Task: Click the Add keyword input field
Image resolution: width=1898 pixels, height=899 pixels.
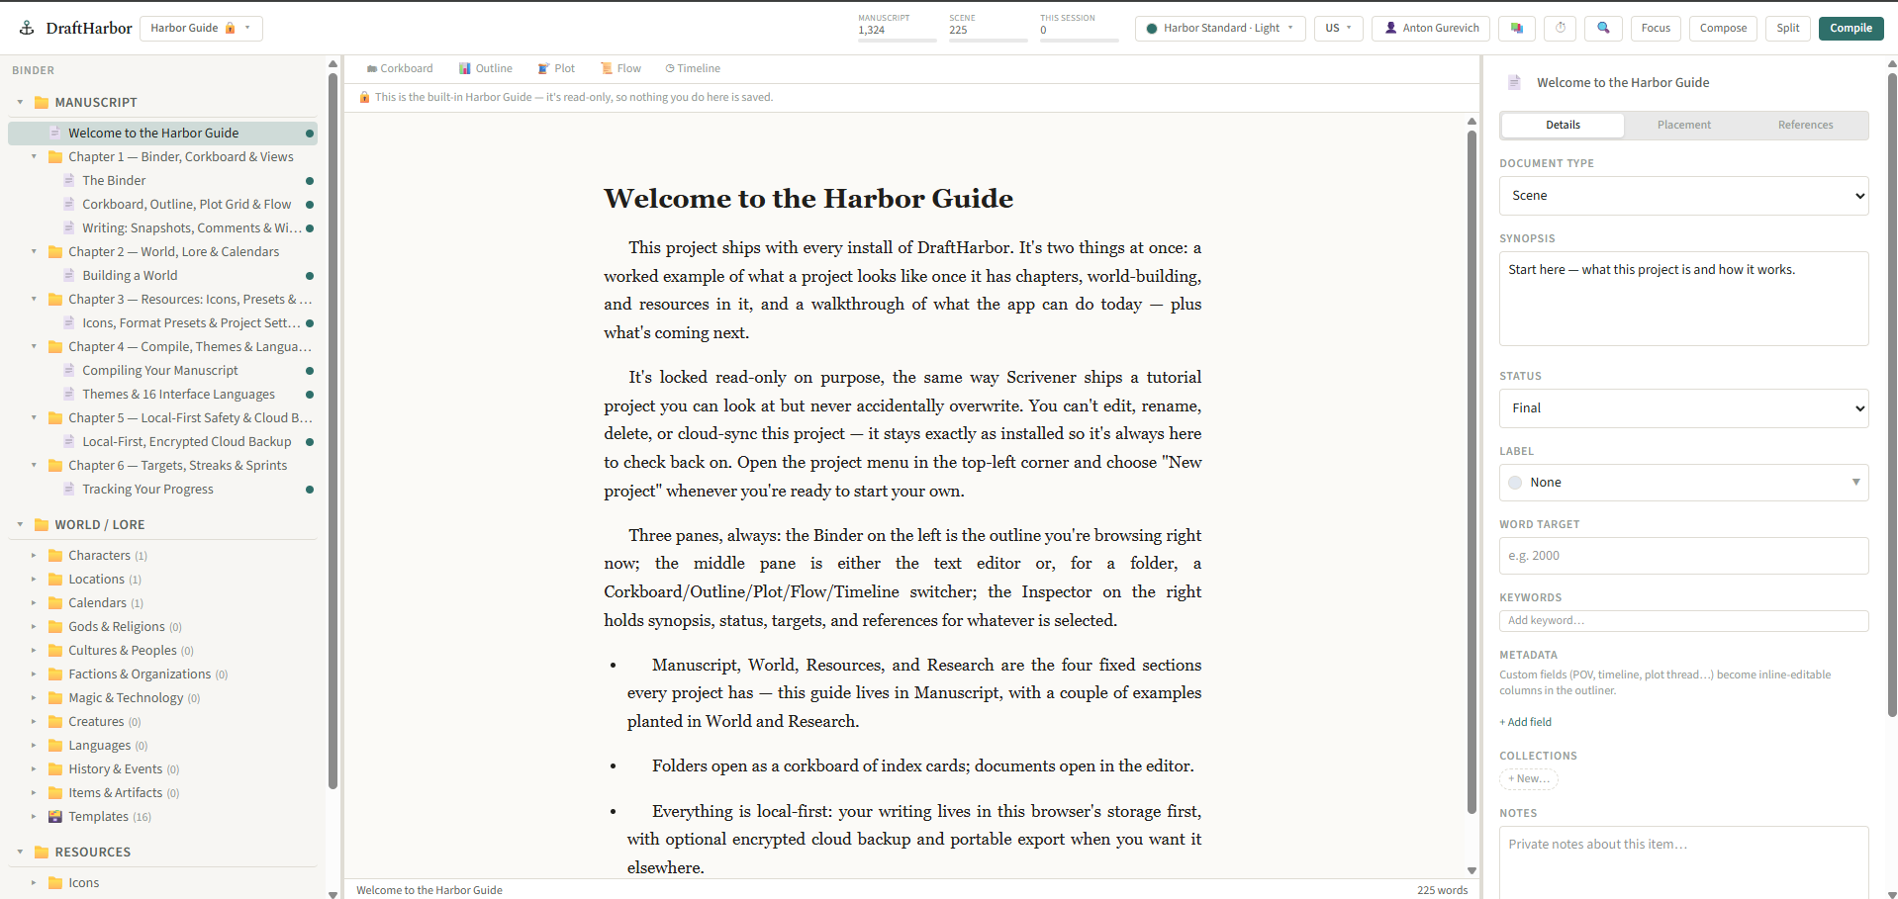Action: (x=1683, y=620)
